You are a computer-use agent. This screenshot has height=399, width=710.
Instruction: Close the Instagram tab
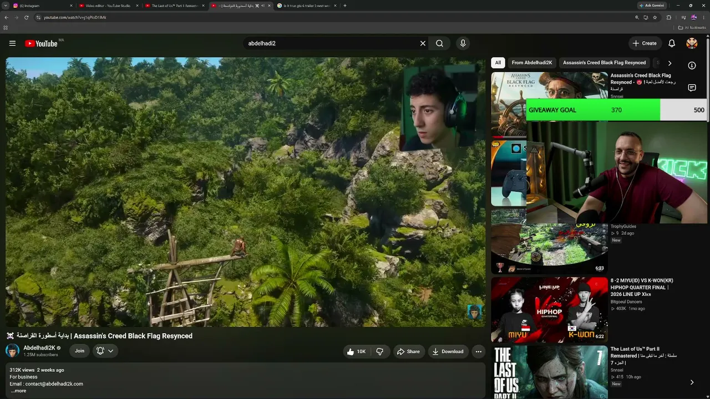click(72, 6)
